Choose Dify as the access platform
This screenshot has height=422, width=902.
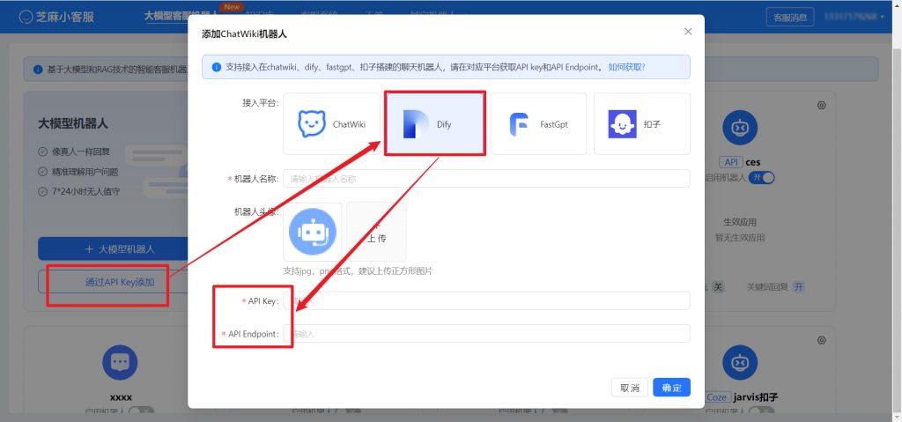(x=434, y=124)
